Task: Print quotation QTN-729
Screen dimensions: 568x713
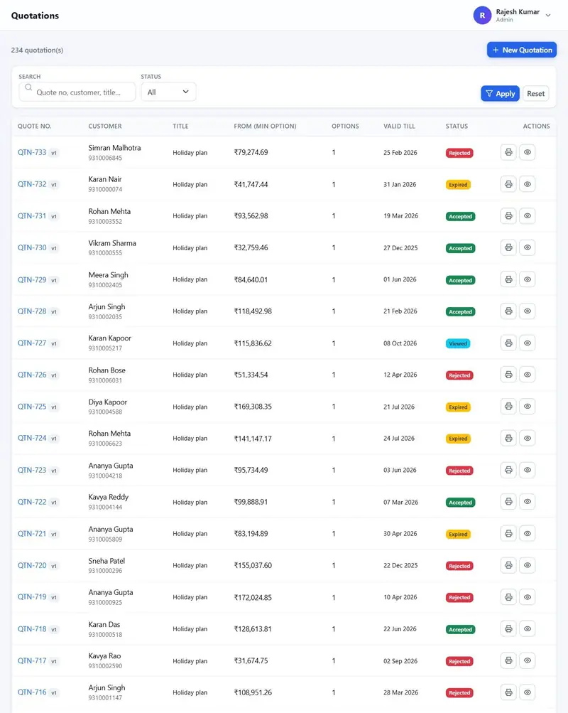Action: (x=508, y=279)
